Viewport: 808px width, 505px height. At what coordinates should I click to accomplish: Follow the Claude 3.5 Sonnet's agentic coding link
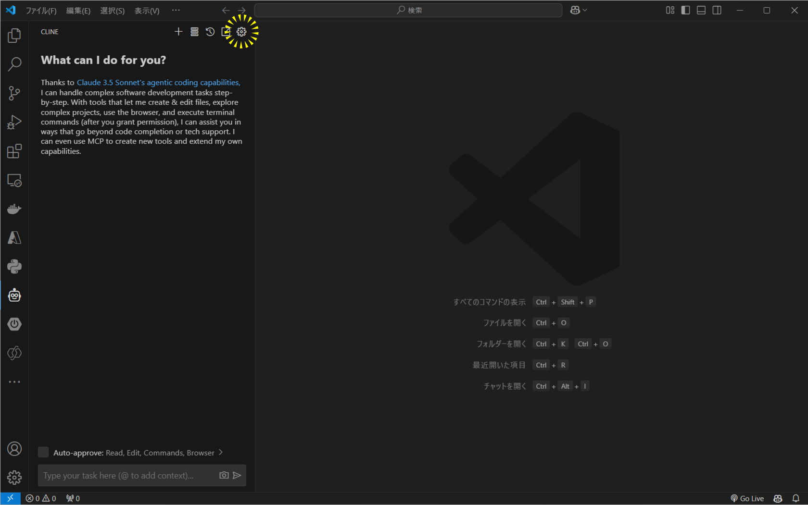point(159,83)
